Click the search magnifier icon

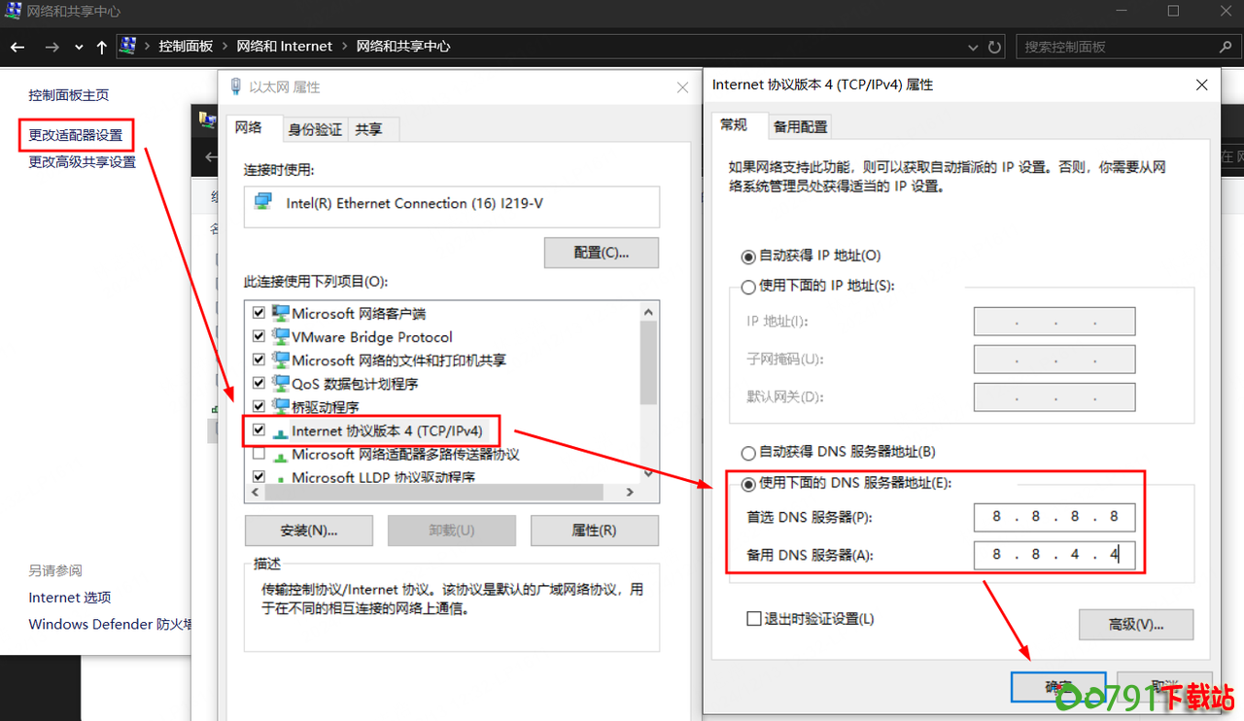tap(1226, 47)
